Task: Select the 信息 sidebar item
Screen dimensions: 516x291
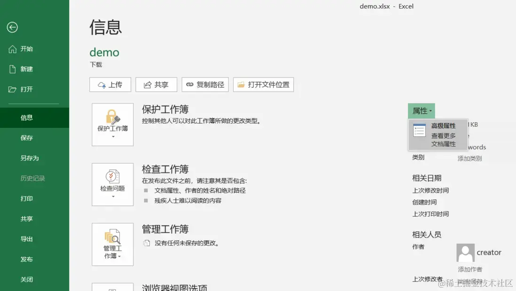Action: (35, 118)
